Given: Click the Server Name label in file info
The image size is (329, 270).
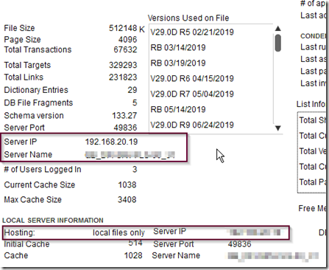Looking at the screenshot, I should 28,155.
